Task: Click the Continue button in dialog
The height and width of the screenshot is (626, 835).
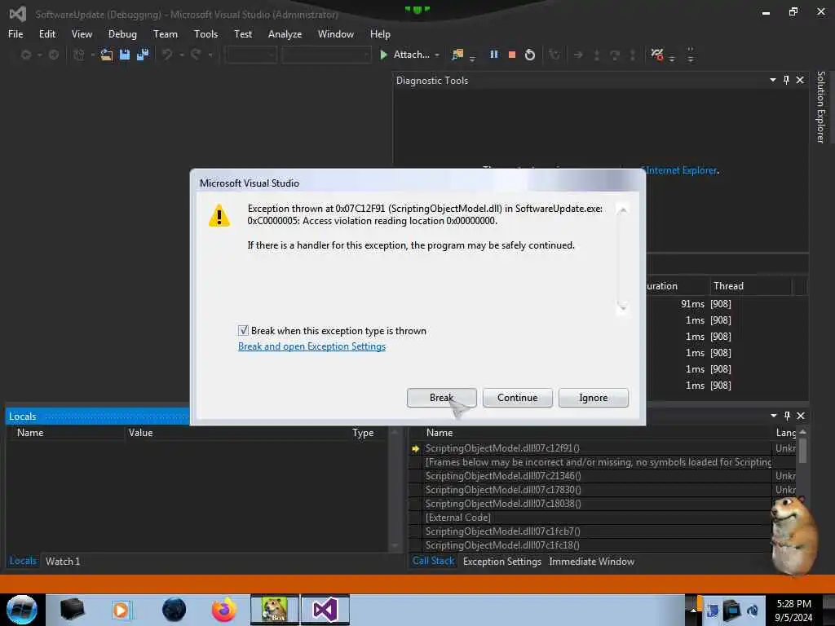Action: click(517, 398)
